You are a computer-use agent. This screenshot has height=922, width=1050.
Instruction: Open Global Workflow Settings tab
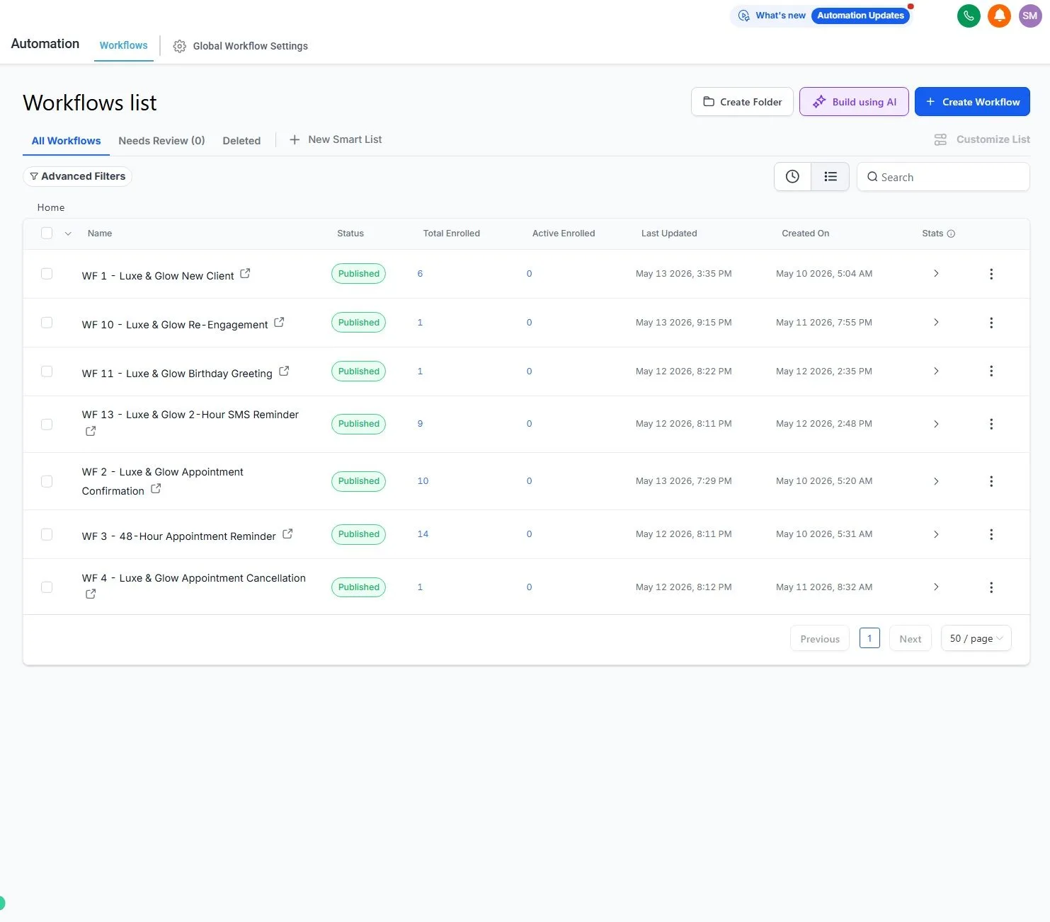241,46
